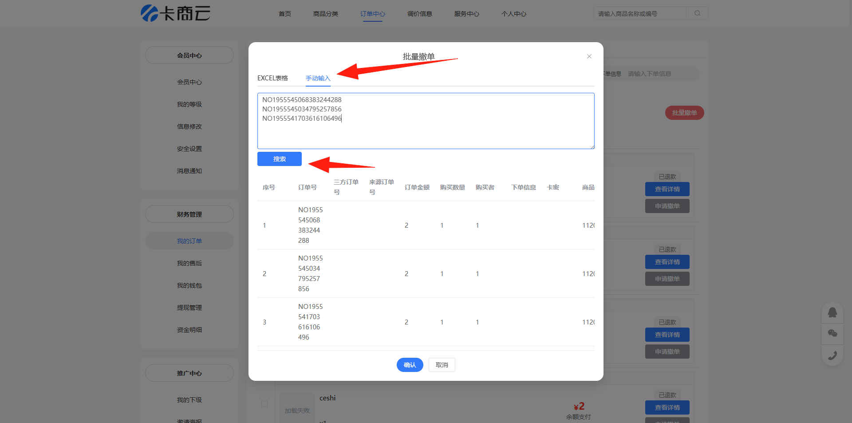Close the batch cancel dialog with X

click(589, 56)
